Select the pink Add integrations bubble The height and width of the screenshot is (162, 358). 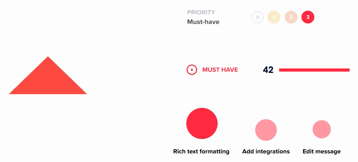pos(266,130)
